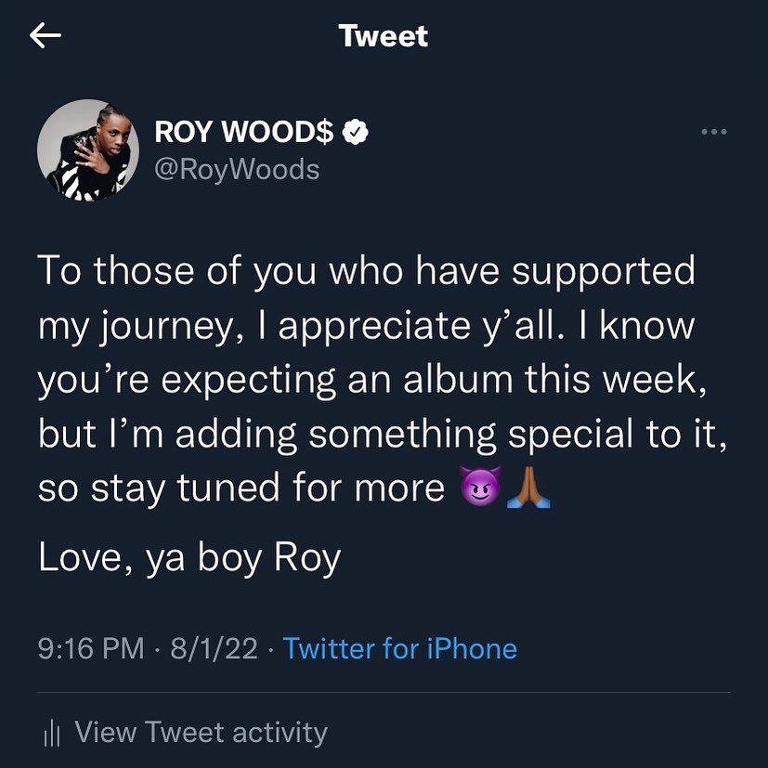Click the purple devil emoji
The height and width of the screenshot is (768, 768).
coord(481,488)
